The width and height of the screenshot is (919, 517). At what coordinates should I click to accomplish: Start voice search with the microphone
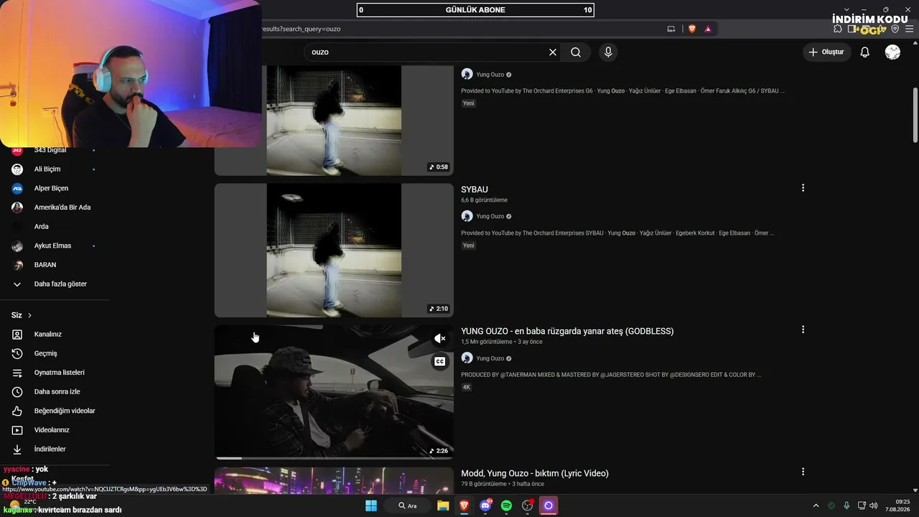[608, 52]
